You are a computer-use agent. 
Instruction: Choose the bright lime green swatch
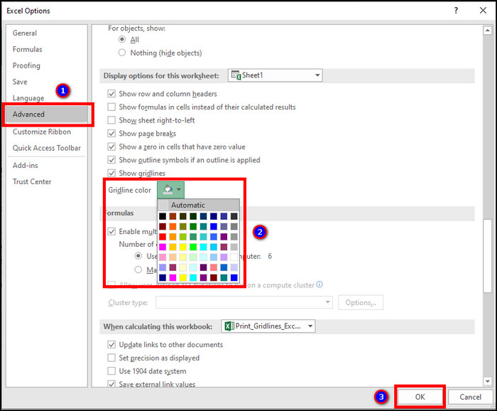(193, 247)
